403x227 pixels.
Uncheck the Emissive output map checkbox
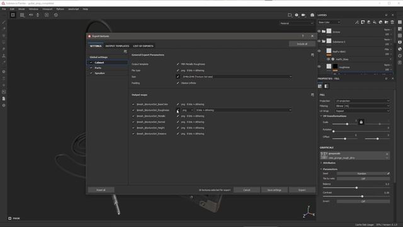133,134
